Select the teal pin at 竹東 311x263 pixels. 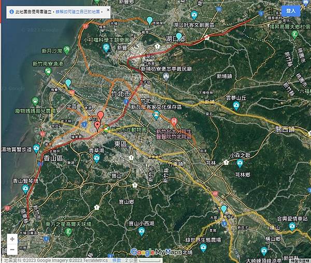tap(224, 210)
